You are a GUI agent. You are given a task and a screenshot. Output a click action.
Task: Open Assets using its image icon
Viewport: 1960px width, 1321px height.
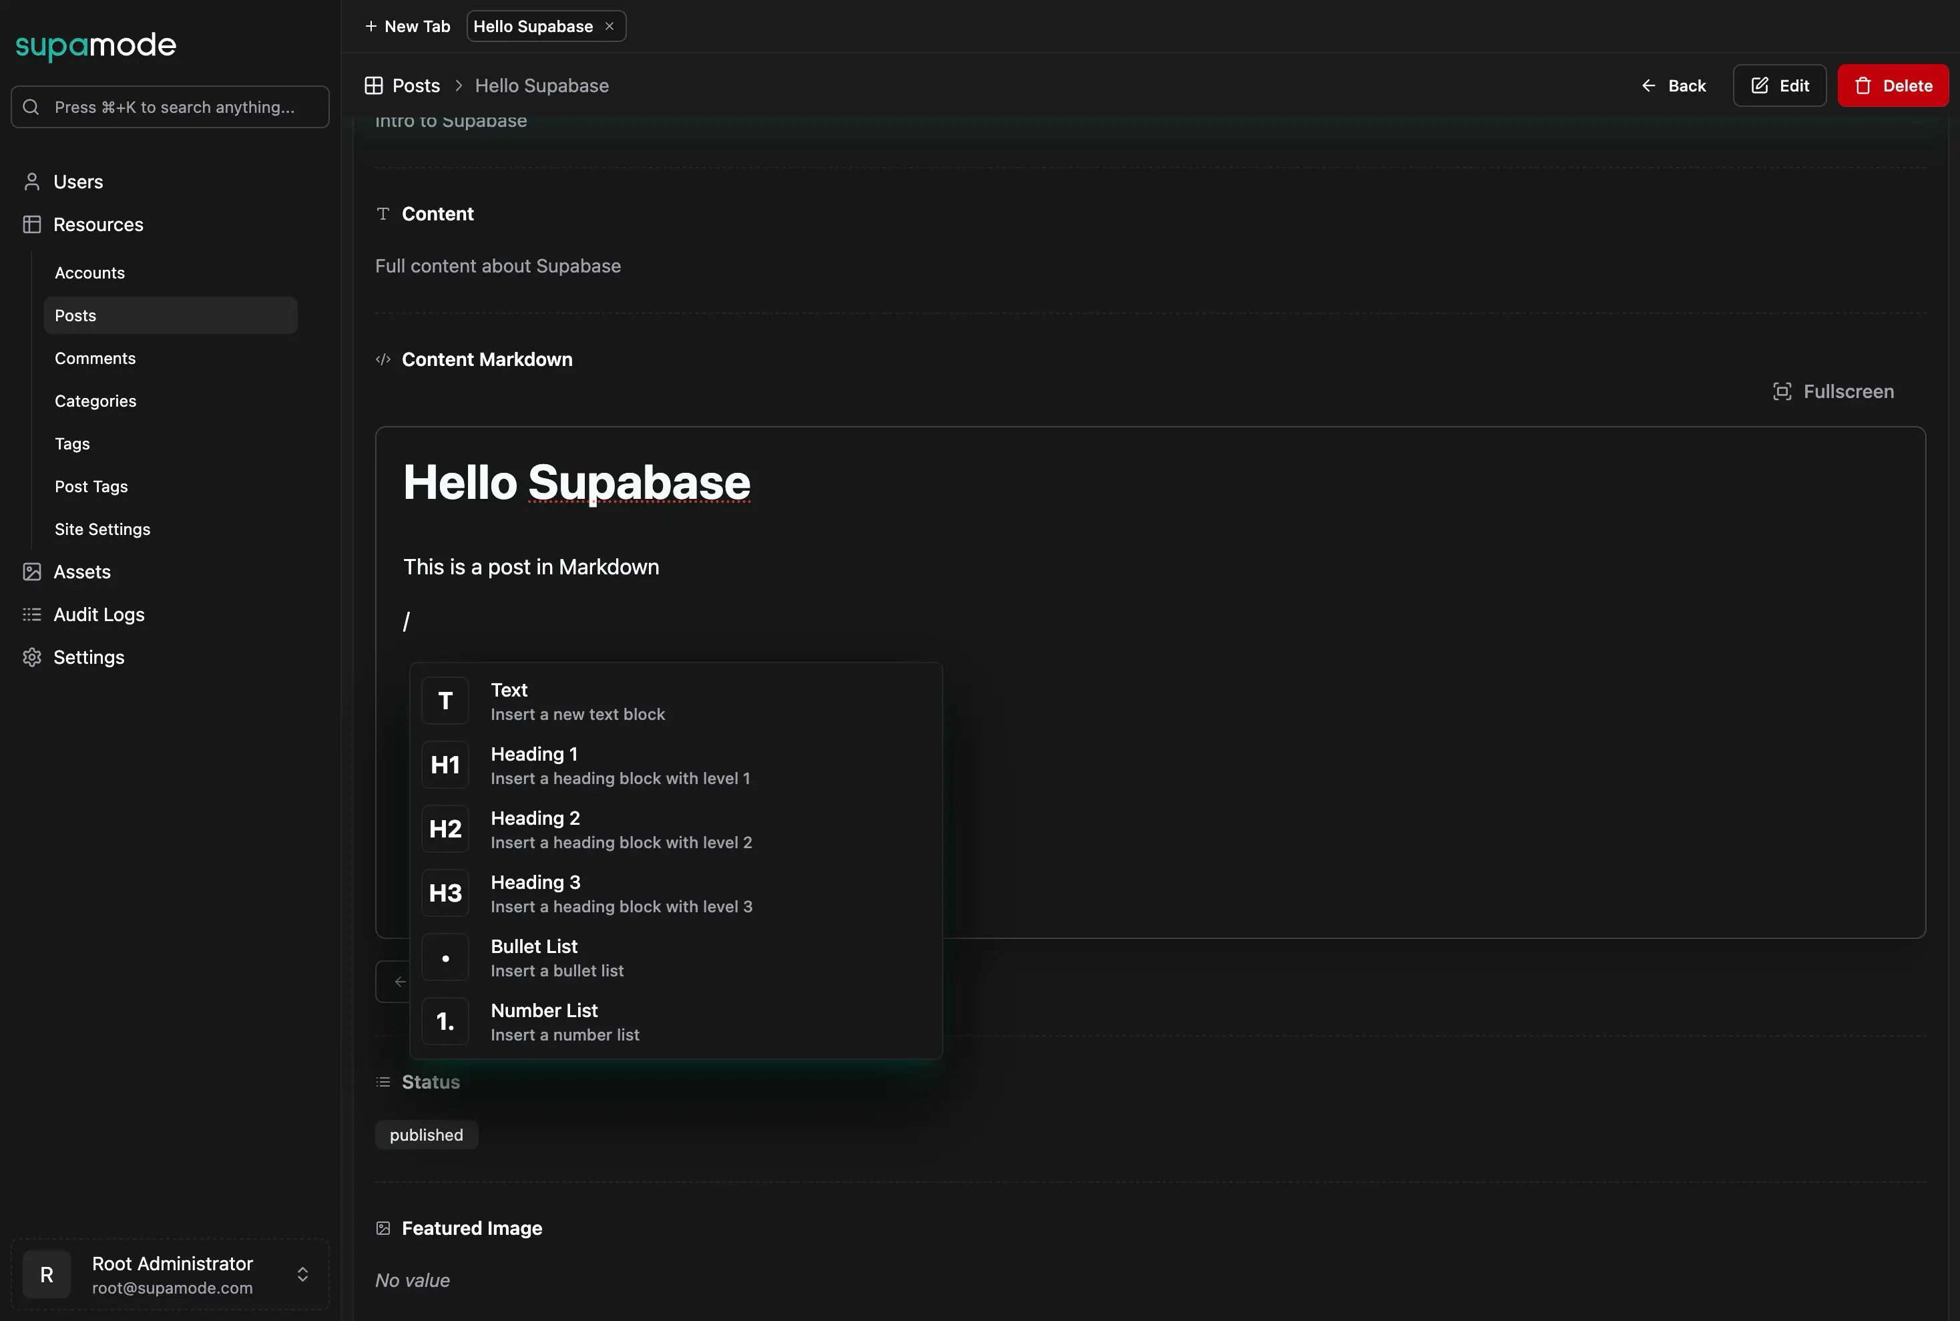coord(32,571)
